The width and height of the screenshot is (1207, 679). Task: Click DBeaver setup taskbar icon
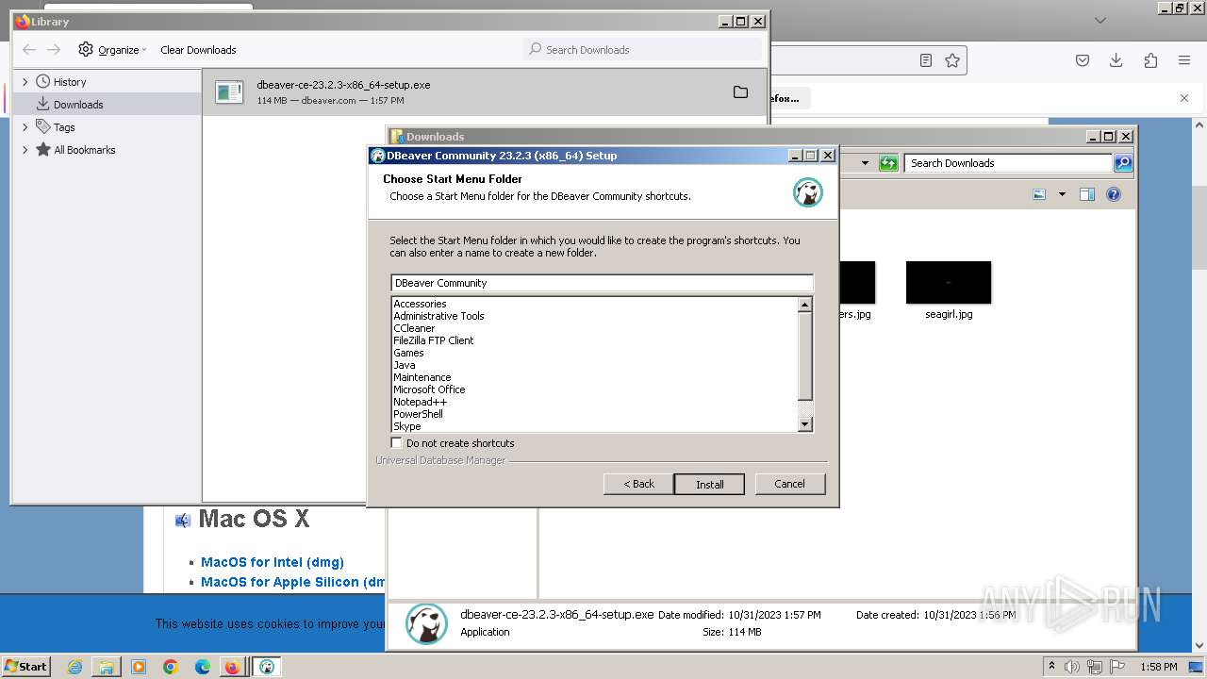click(267, 667)
